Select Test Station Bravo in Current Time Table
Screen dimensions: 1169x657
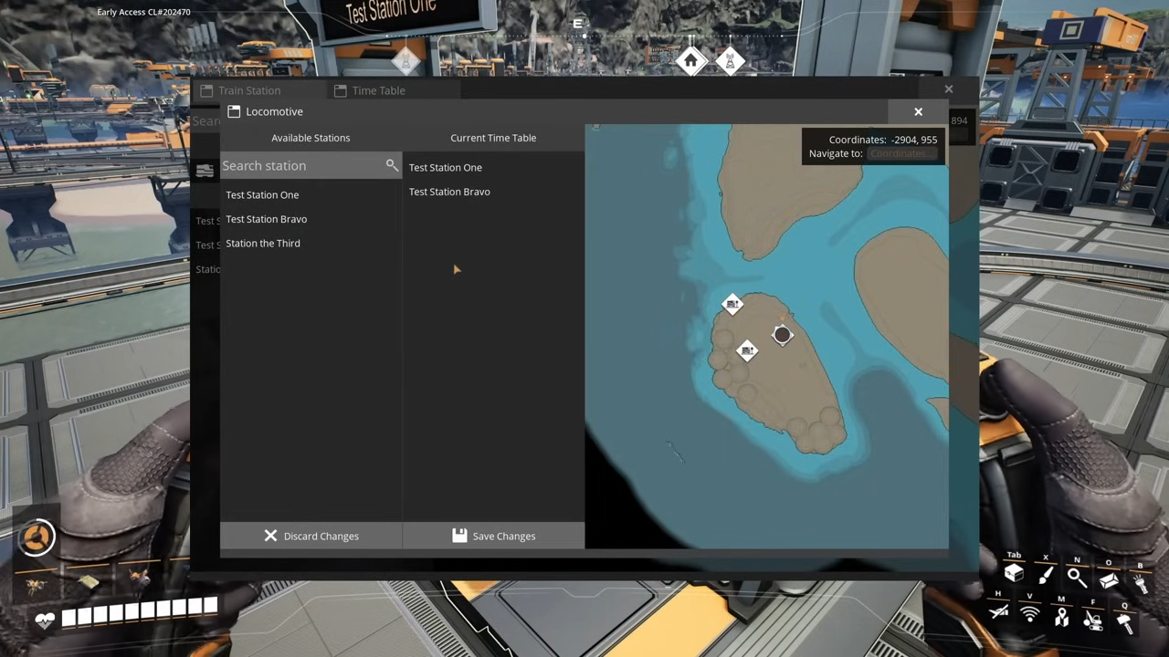click(449, 192)
